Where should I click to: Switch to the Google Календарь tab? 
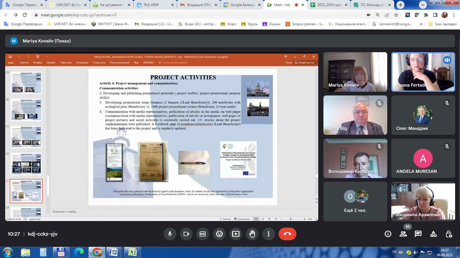tap(242, 5)
